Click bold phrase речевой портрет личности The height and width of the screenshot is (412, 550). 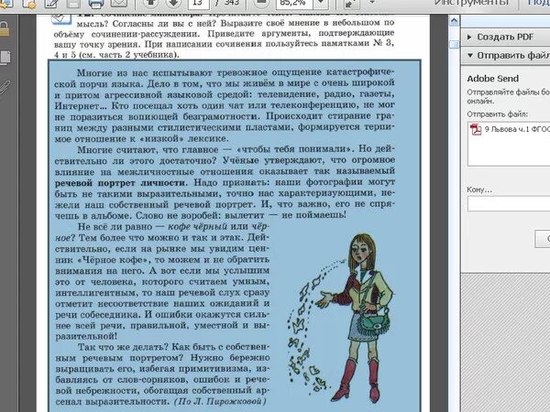click(120, 183)
